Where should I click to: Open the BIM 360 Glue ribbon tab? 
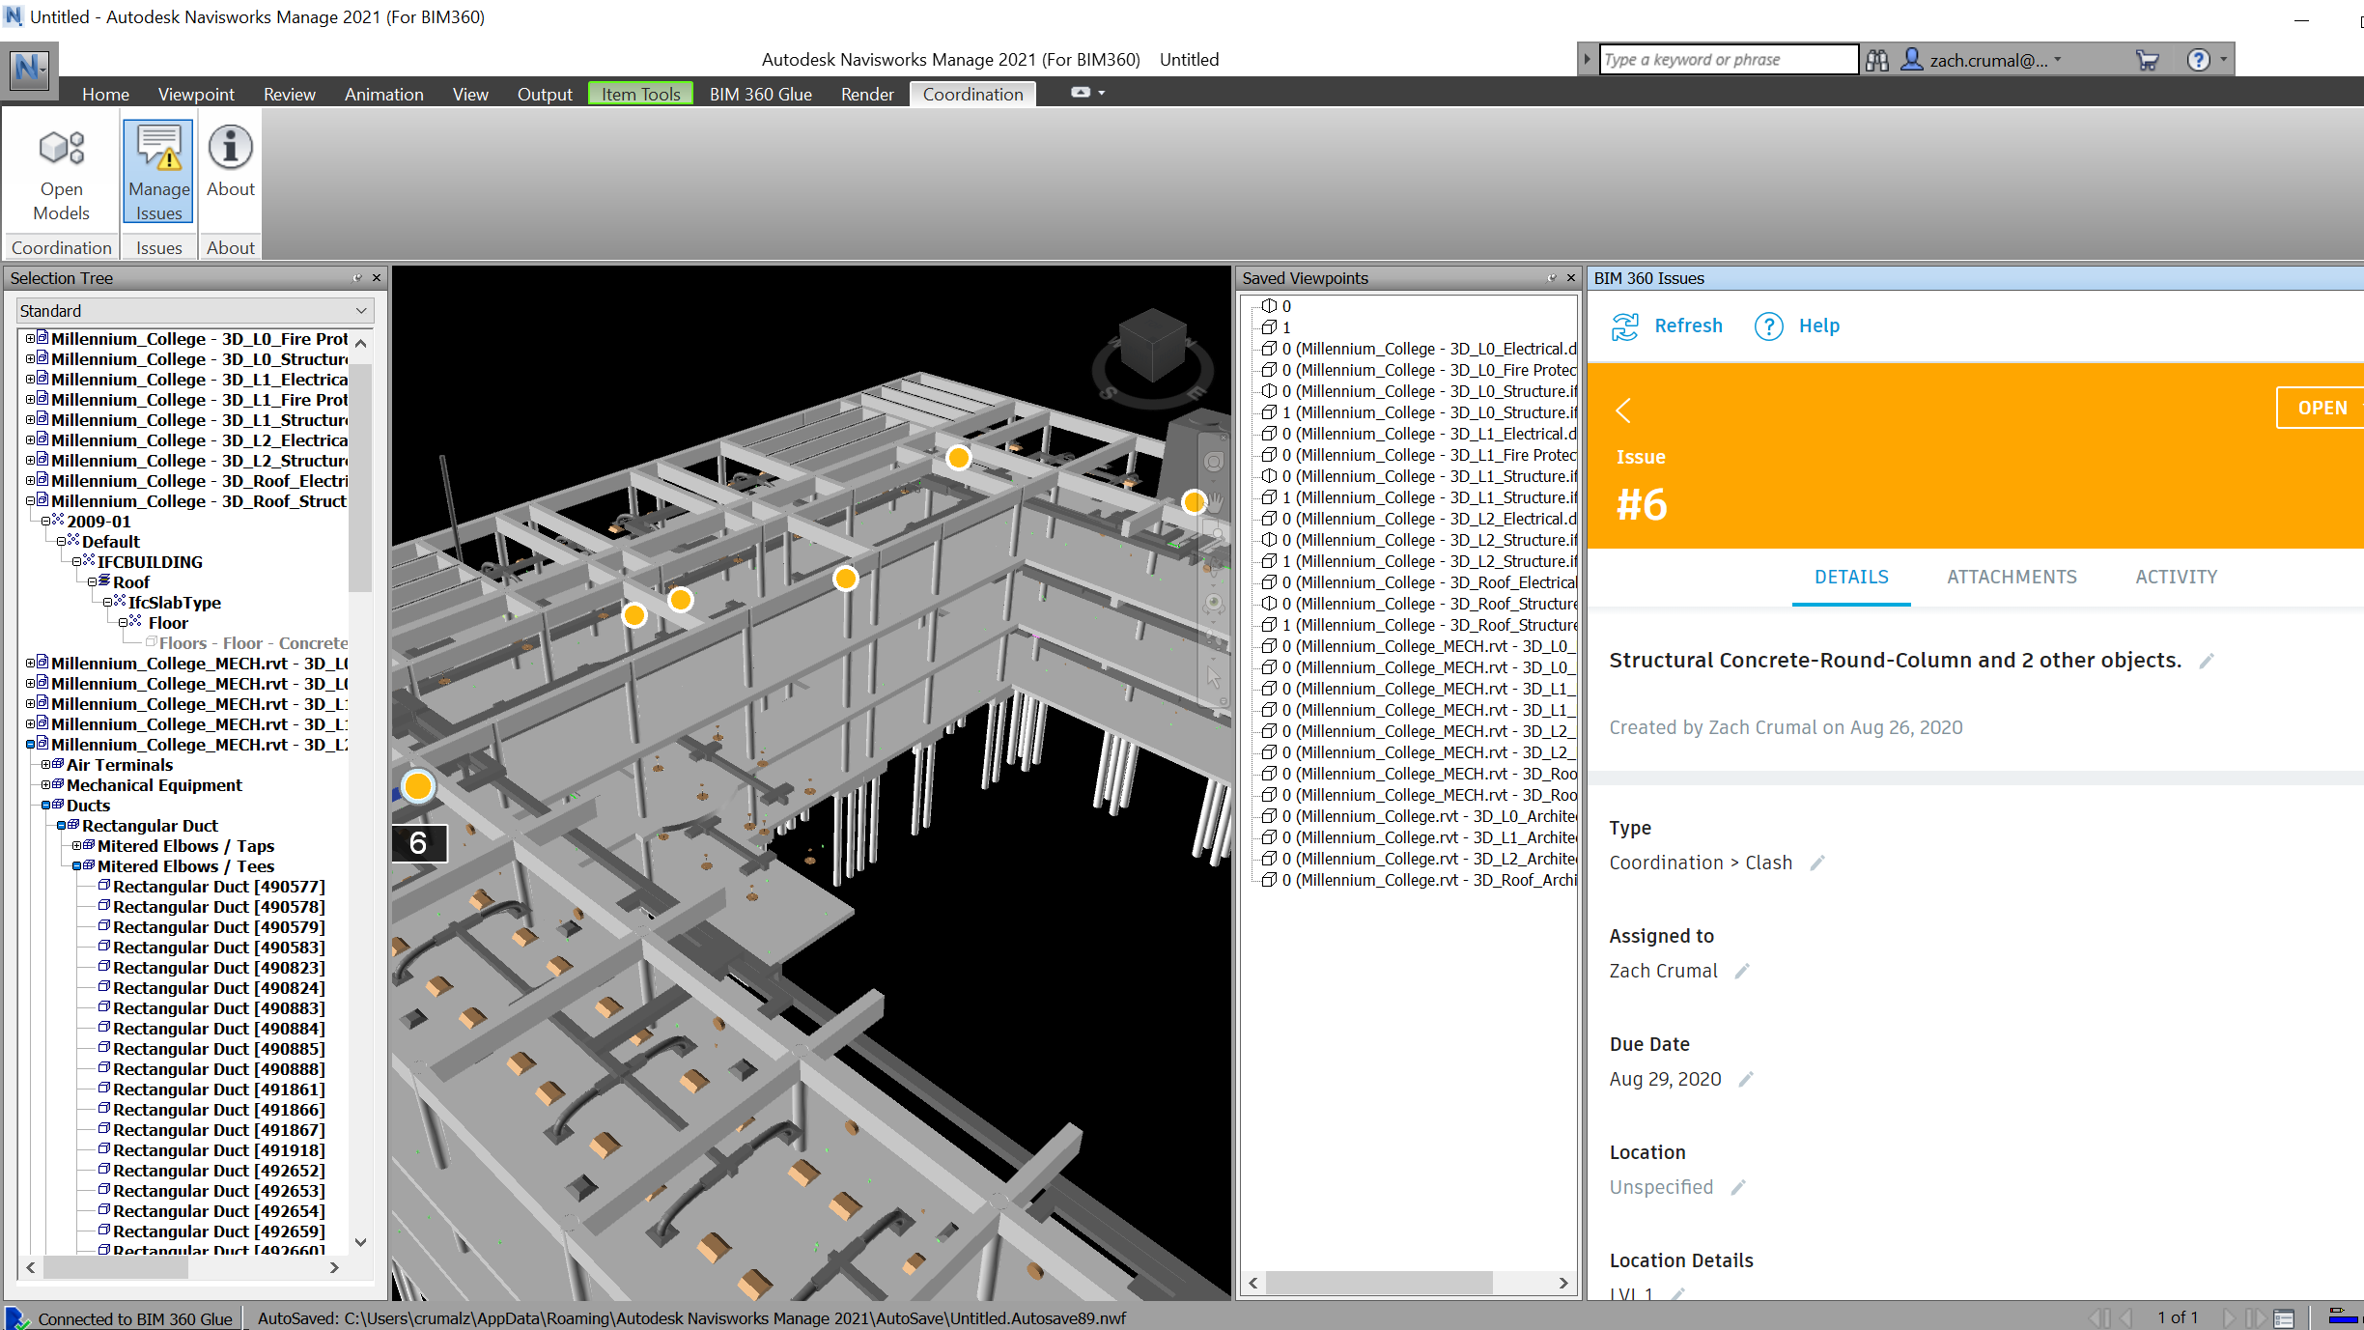pos(760,94)
